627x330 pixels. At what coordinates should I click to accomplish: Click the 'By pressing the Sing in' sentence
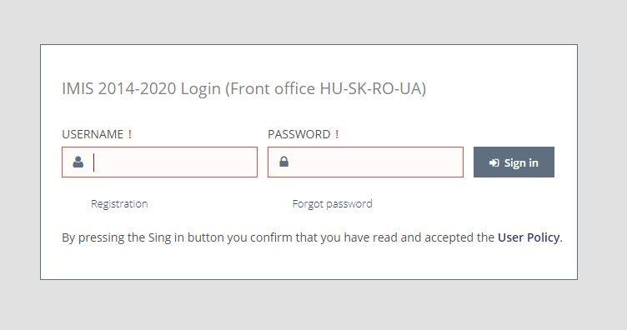[312, 237]
